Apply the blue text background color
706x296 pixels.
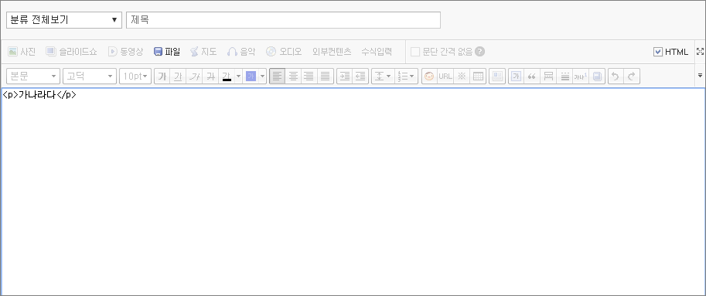pyautogui.click(x=251, y=76)
